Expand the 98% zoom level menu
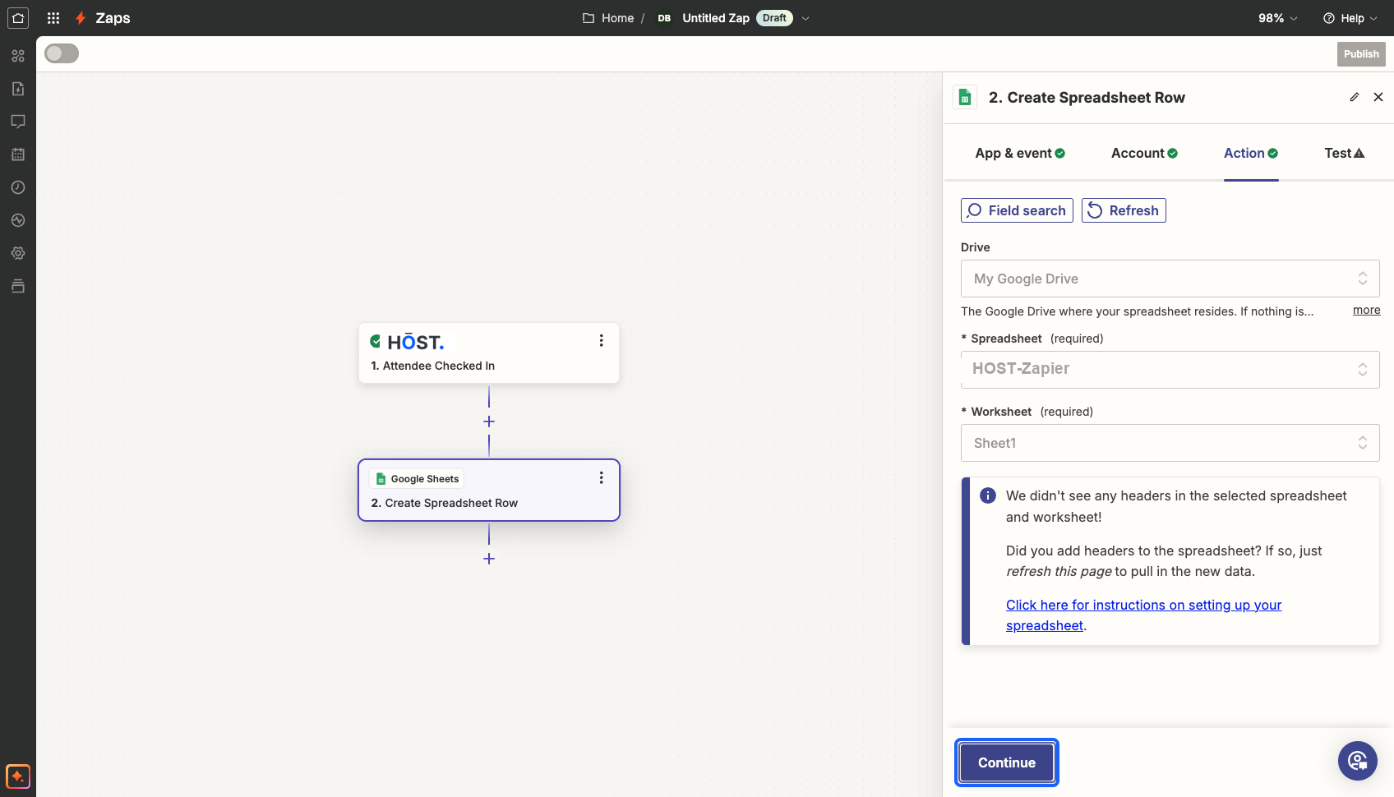This screenshot has width=1394, height=797. point(1278,18)
